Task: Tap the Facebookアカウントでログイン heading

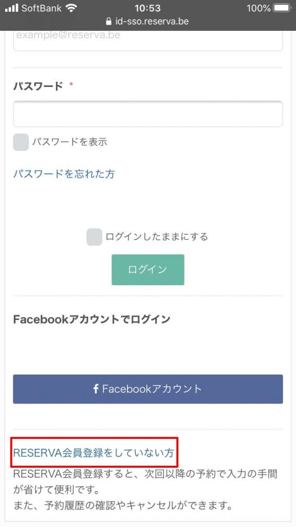Action: point(91,319)
